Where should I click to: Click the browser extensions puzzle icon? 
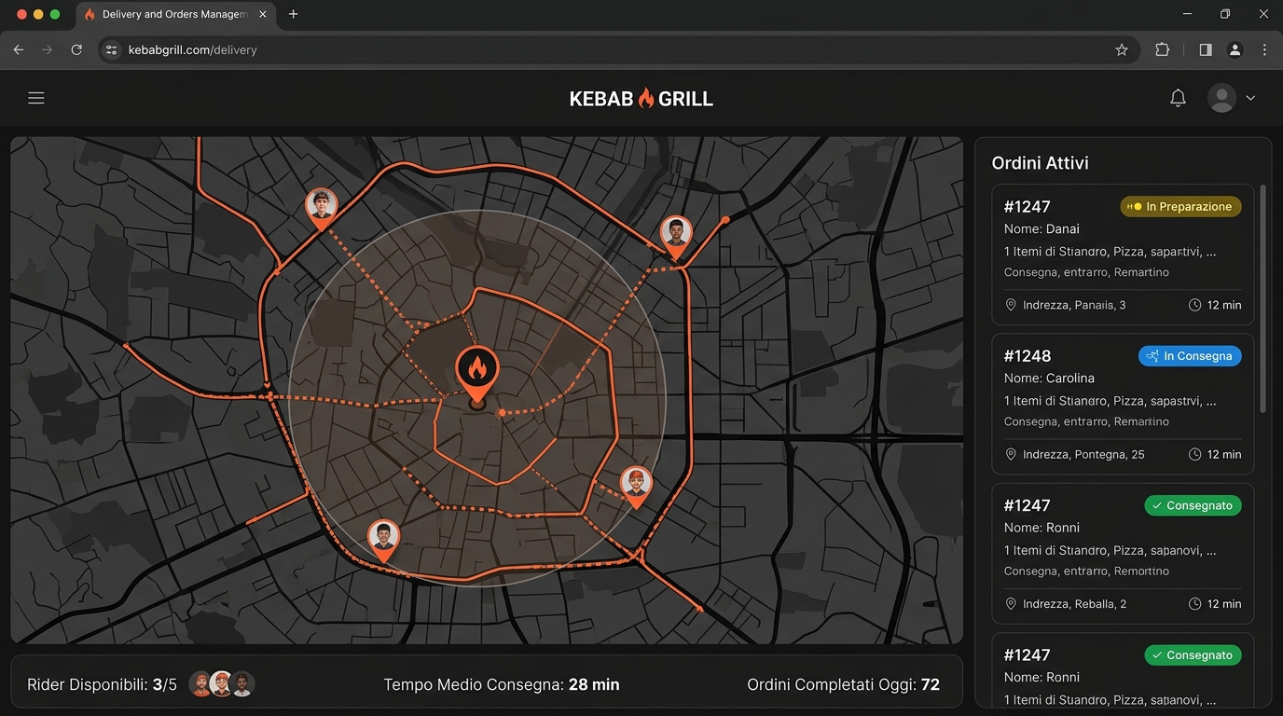pyautogui.click(x=1162, y=49)
